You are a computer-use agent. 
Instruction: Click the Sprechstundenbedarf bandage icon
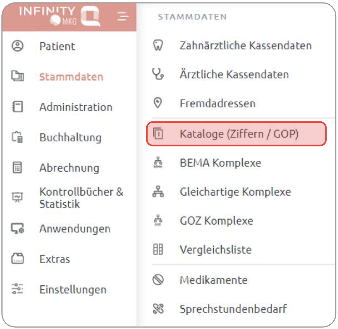tap(158, 309)
